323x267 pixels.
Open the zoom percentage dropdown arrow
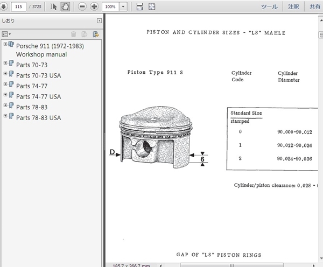[x=123, y=6]
